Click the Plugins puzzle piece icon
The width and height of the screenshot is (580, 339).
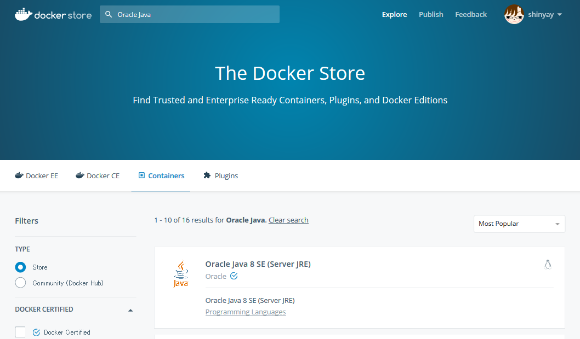coord(207,175)
